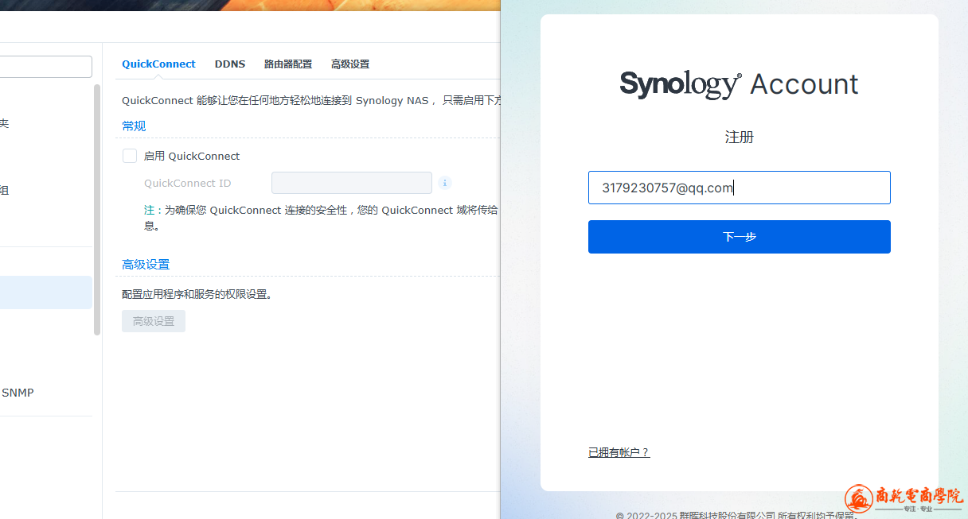Open the SNMP sidebar entry
968x519 pixels.
point(18,392)
